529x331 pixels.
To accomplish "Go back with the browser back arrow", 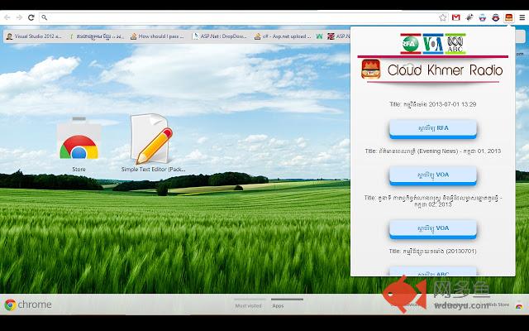I will point(7,17).
